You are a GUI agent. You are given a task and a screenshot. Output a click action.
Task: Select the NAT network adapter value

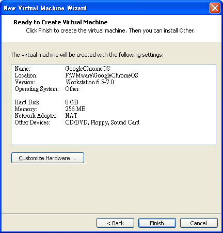pos(71,116)
